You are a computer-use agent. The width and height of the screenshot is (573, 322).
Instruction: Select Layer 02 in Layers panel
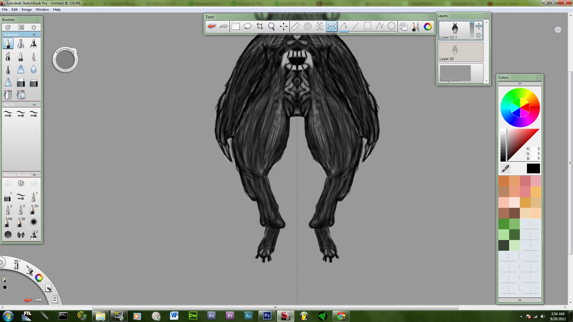click(x=460, y=52)
